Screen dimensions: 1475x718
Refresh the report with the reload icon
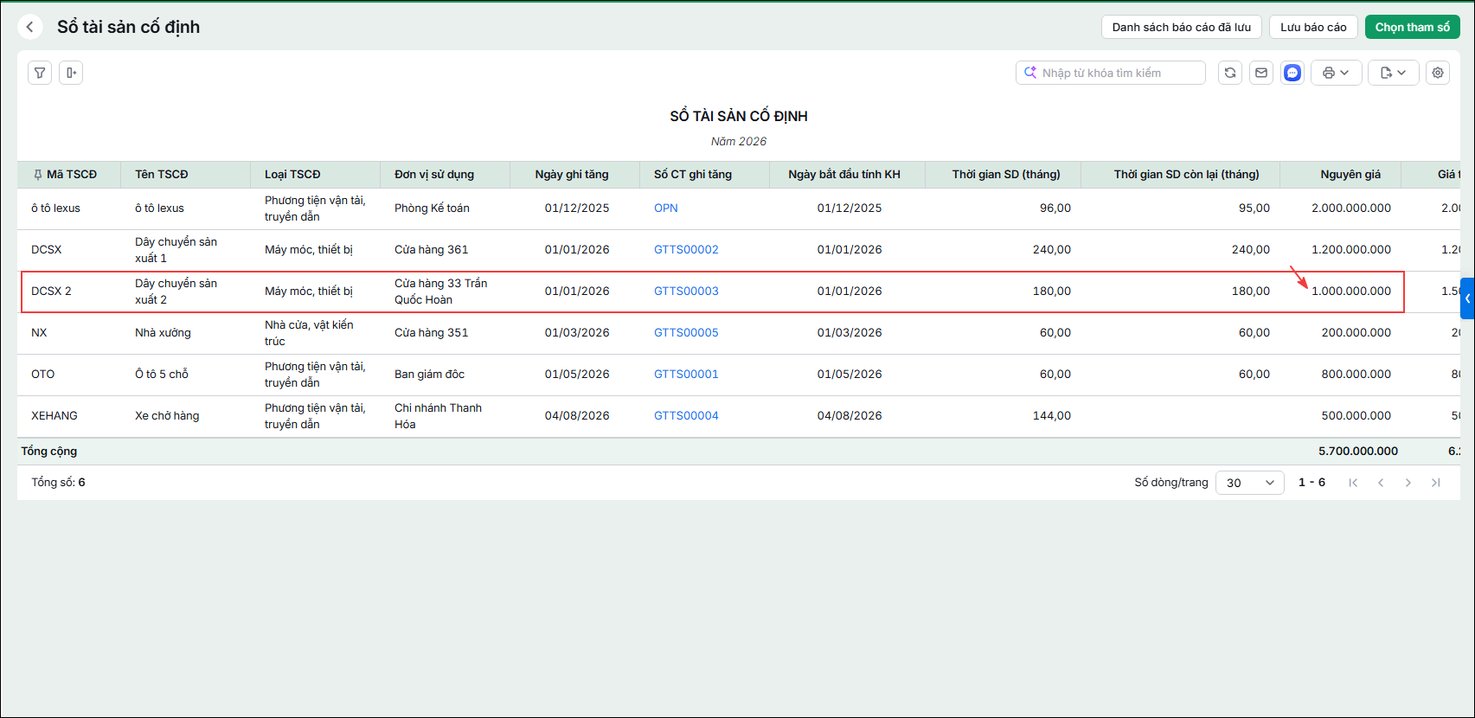[1230, 73]
